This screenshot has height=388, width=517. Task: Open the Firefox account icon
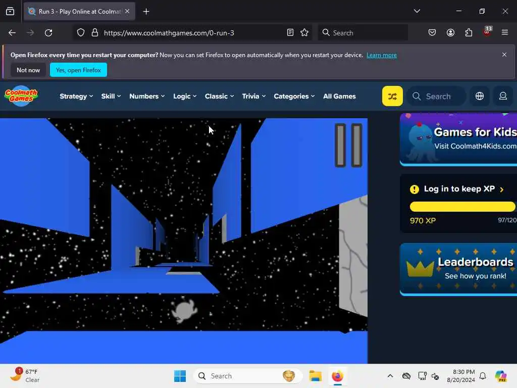point(450,33)
